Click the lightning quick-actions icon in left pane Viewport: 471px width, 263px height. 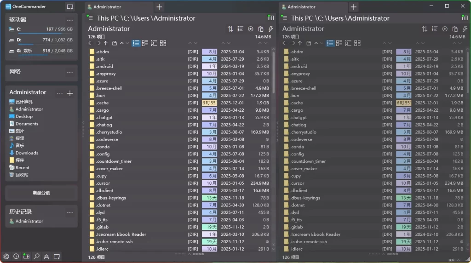point(271,29)
